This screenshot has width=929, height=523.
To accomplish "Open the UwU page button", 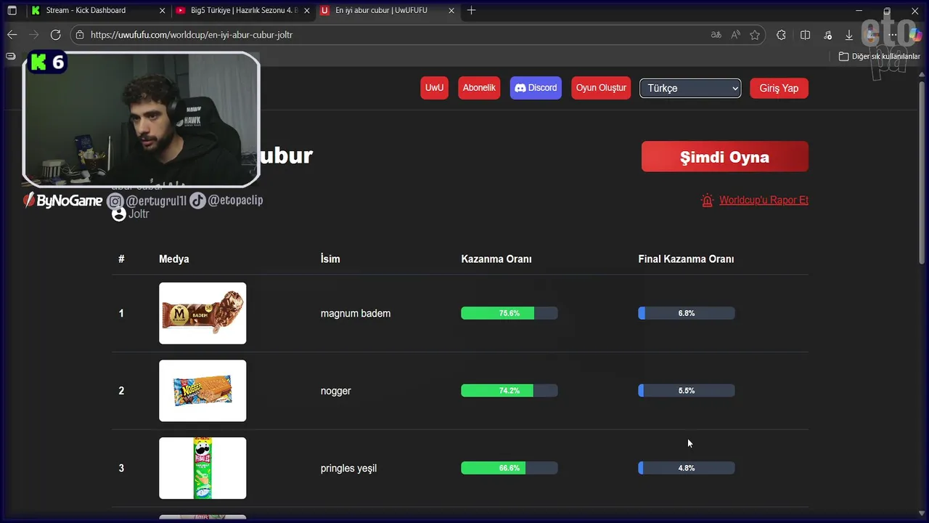I will [434, 88].
